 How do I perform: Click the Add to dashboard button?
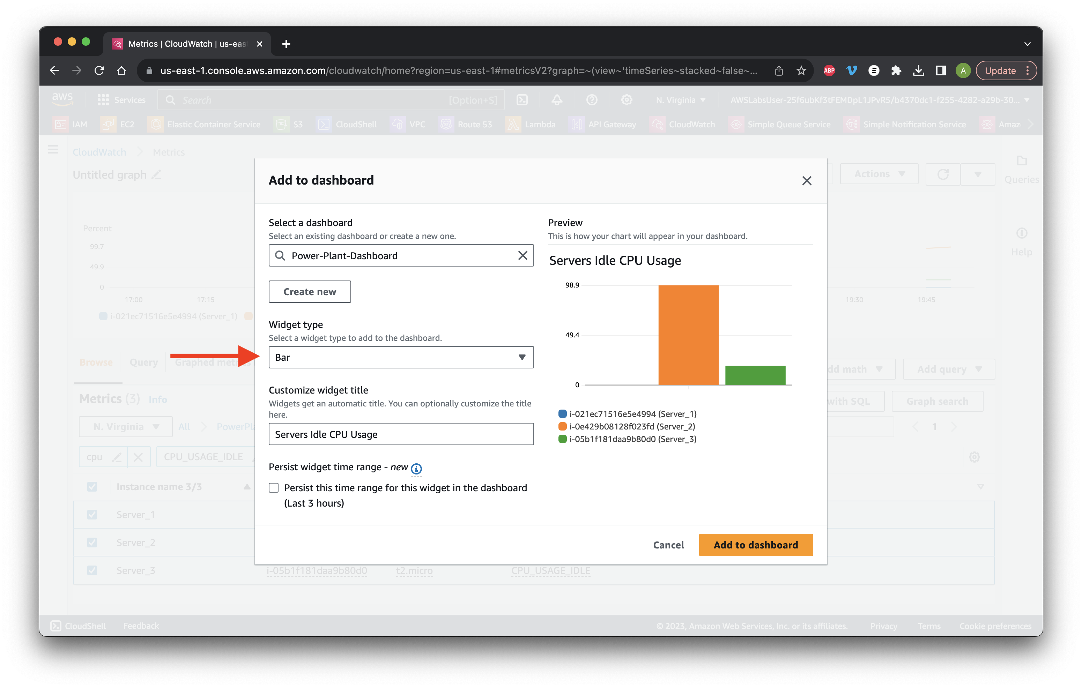click(x=756, y=545)
